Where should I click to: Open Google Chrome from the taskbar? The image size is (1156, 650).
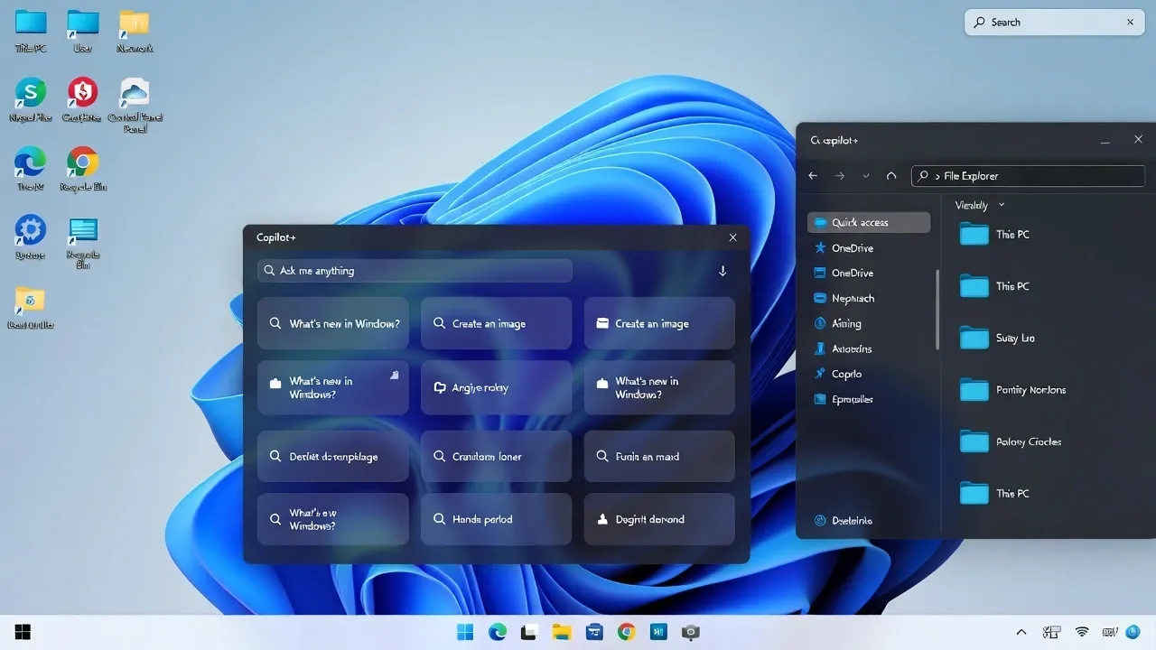coord(626,632)
